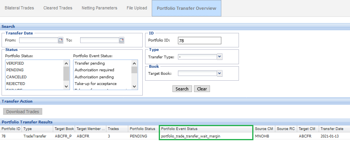Click the From date input field
The height and width of the screenshot is (159, 350).
point(38,40)
